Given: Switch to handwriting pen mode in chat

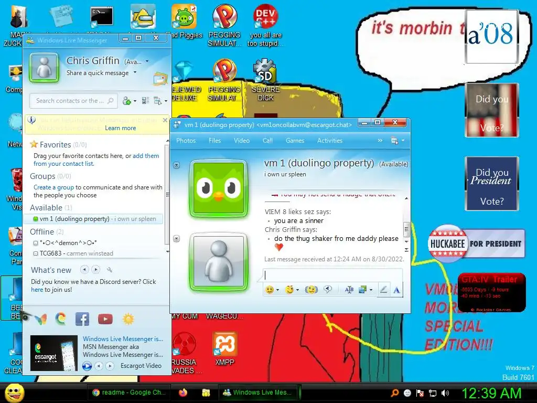Looking at the screenshot, I should coord(383,290).
